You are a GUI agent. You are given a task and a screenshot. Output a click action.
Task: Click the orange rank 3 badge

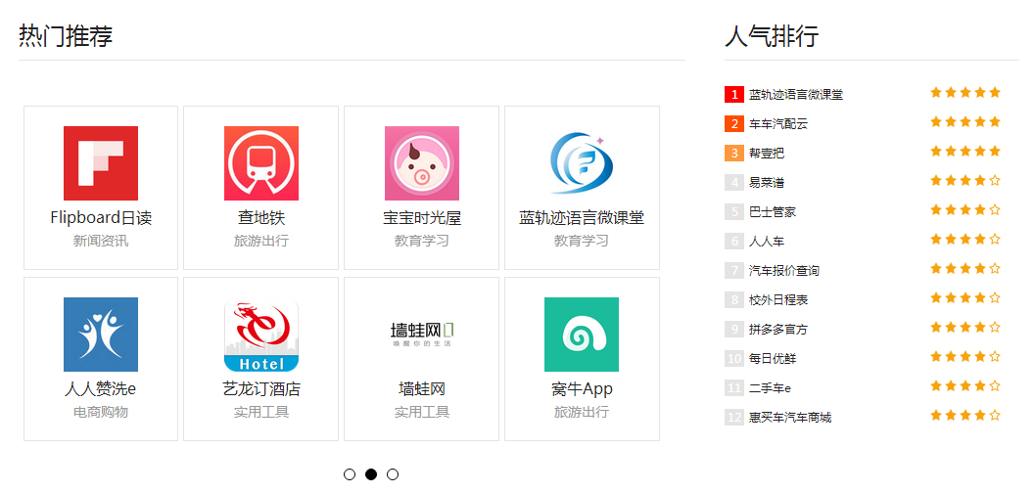pos(734,153)
